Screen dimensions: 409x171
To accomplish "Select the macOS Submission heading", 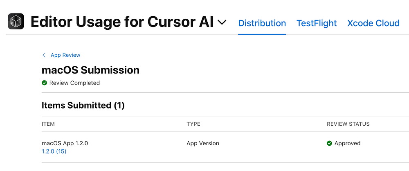I will (90, 70).
